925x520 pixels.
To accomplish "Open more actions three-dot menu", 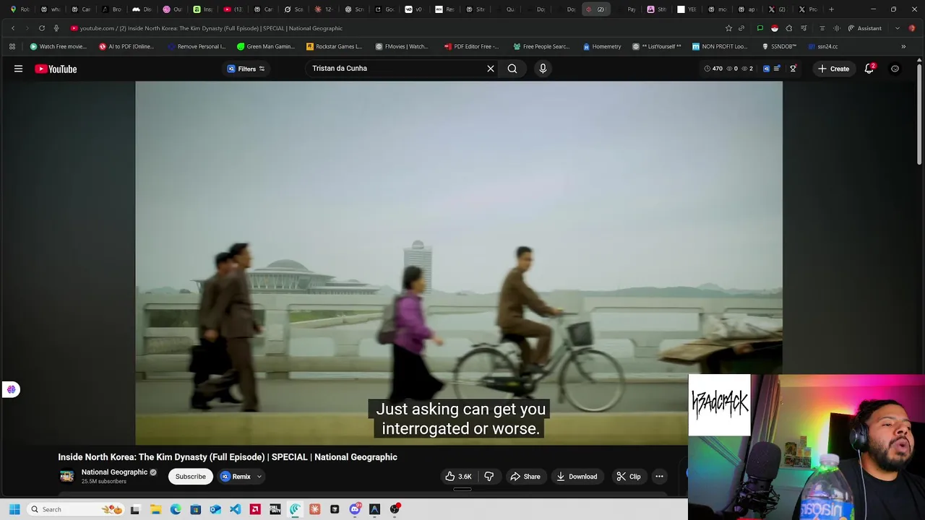I will click(x=659, y=477).
